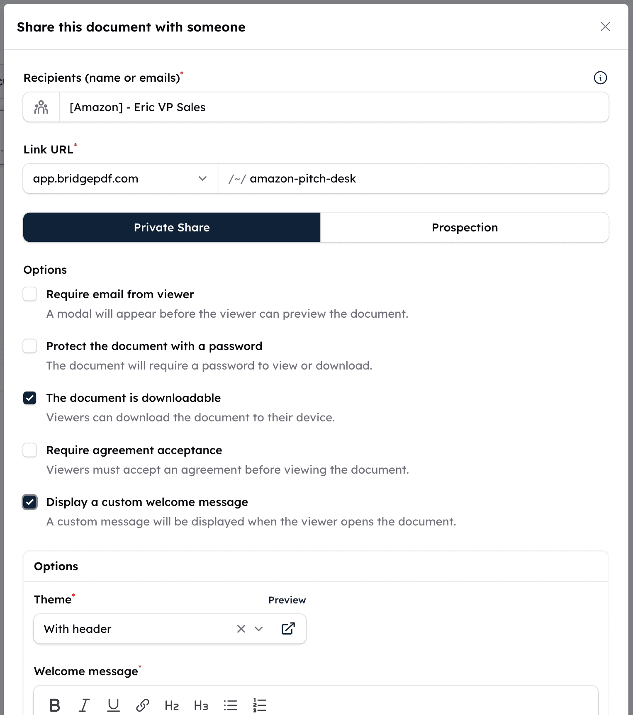Disable 'The document is downloadable'
The height and width of the screenshot is (715, 633).
[29, 398]
